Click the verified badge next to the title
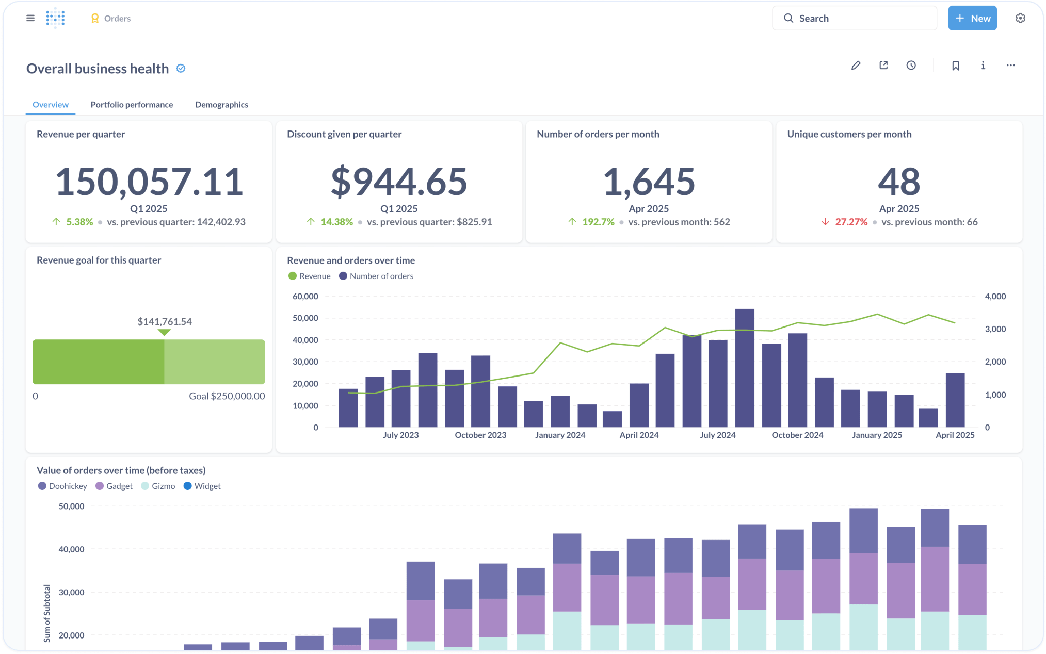Viewport: 1046px width, 654px height. point(180,68)
